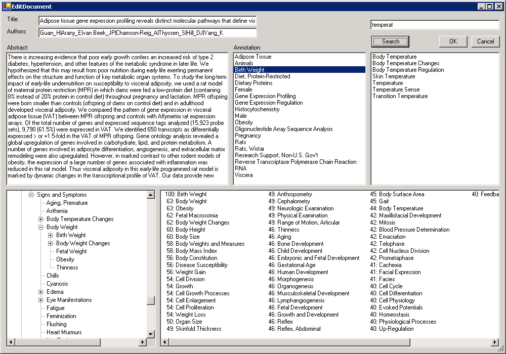Select Temperature Sense search result

pos(396,90)
